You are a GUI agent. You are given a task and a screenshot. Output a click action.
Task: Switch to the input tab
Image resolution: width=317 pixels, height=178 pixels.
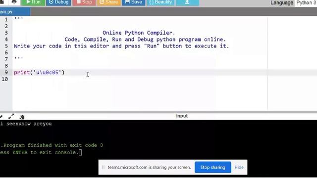(182, 116)
